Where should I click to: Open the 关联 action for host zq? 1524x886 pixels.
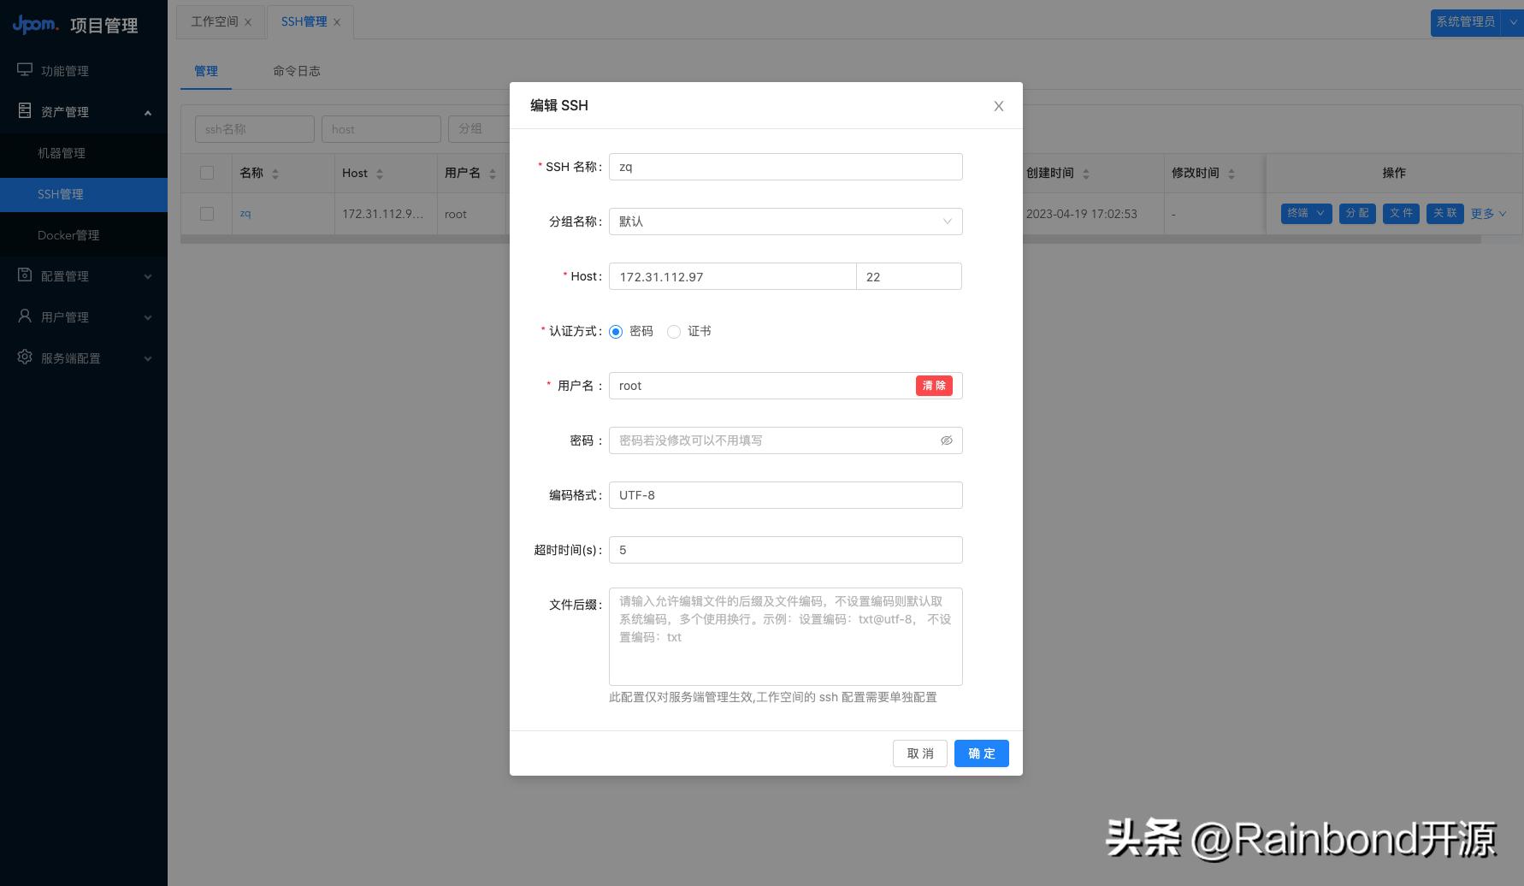click(x=1444, y=213)
